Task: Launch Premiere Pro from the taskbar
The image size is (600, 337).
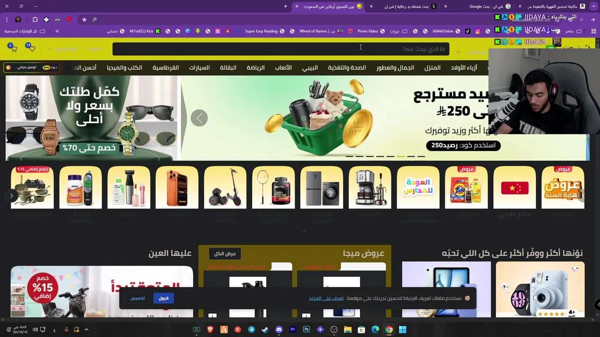Action: click(292, 330)
